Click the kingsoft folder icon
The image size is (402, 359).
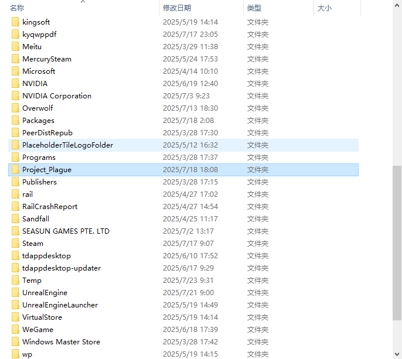pyautogui.click(x=15, y=22)
